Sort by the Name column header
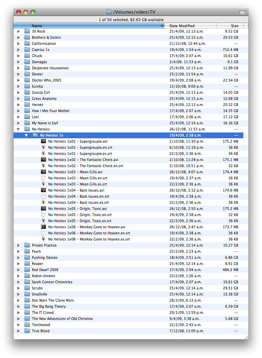262x358 pixels. 88,26
